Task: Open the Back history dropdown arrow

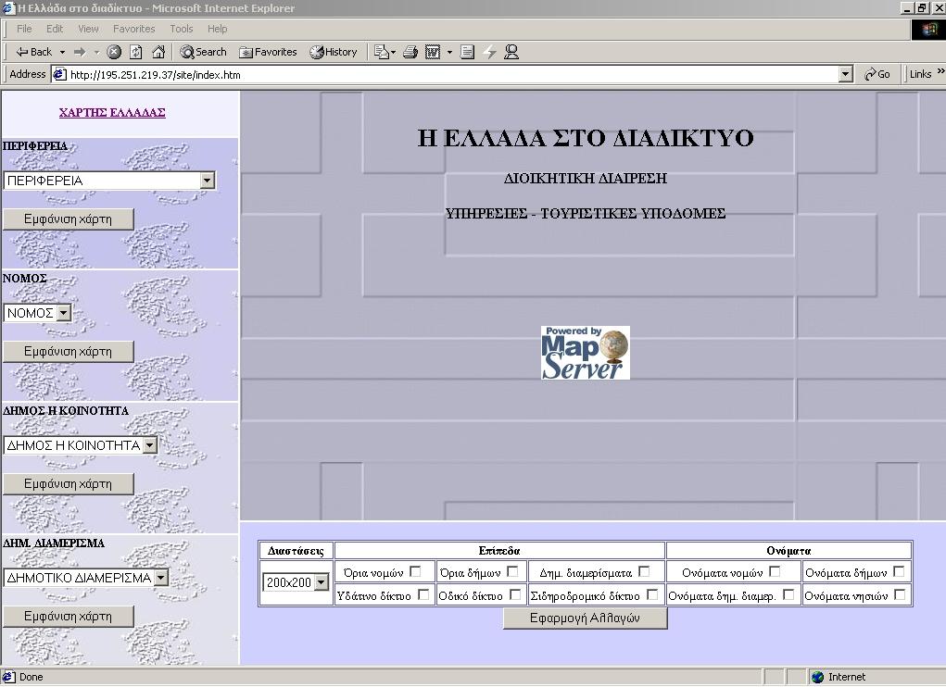Action: 62,53
